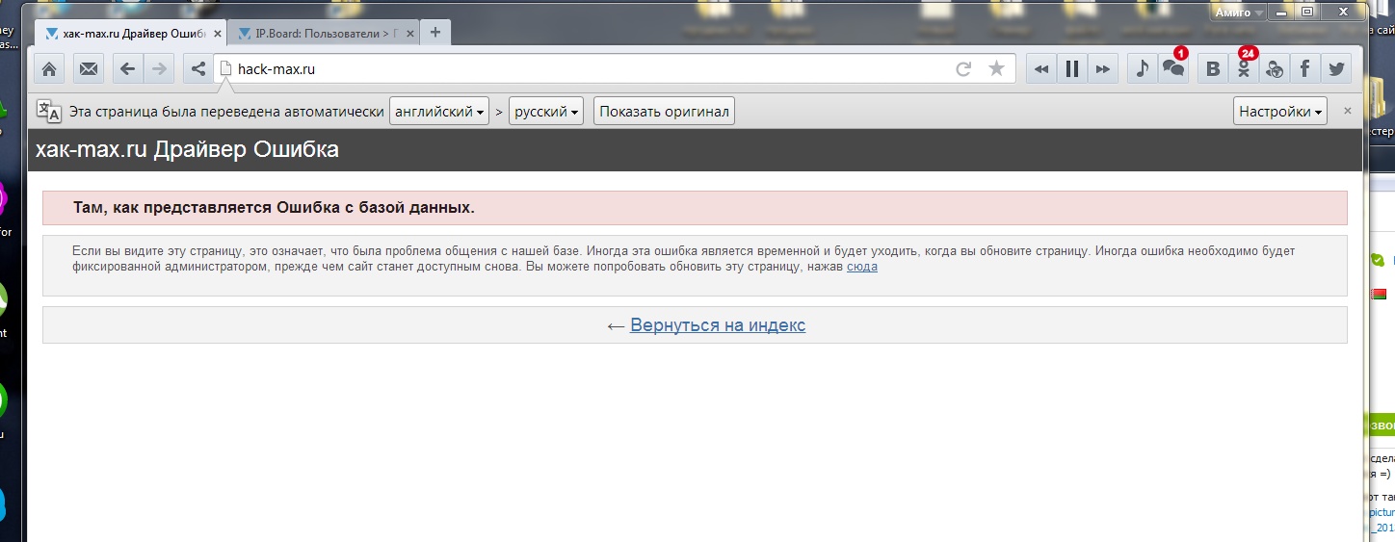Skip to previous music track

pos(1040,69)
